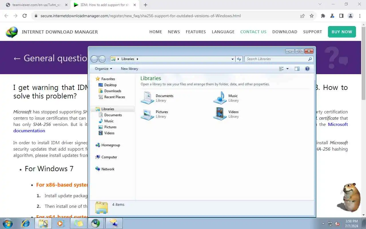Bookmark this page with star icon
366x229 pixels.
(312, 16)
